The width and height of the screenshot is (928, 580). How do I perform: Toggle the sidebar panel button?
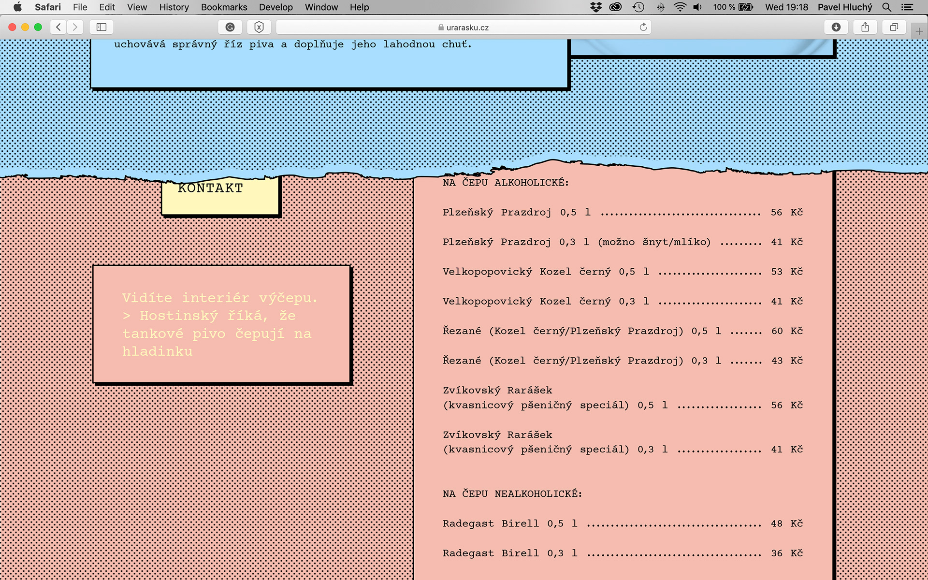101,27
